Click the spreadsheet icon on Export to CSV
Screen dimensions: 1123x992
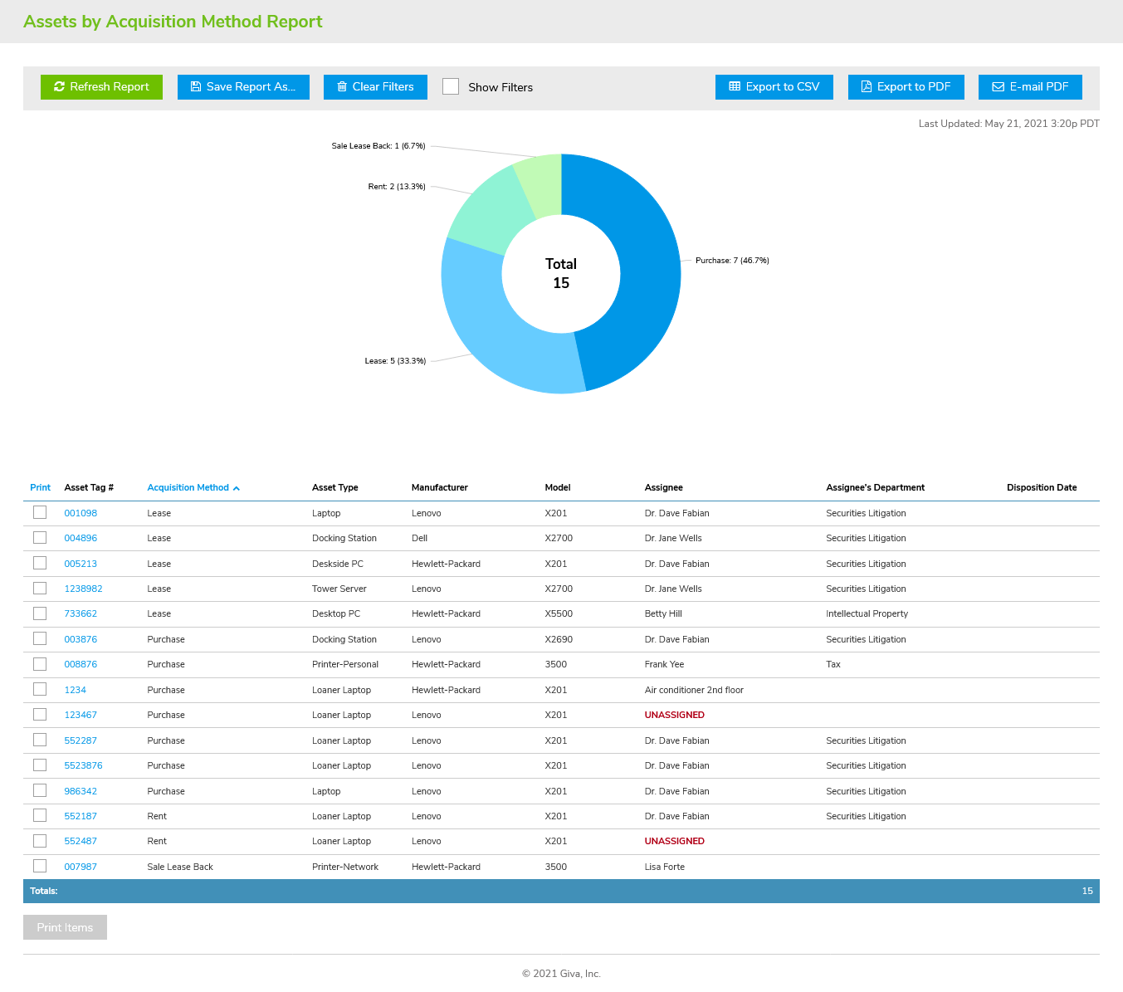[734, 86]
